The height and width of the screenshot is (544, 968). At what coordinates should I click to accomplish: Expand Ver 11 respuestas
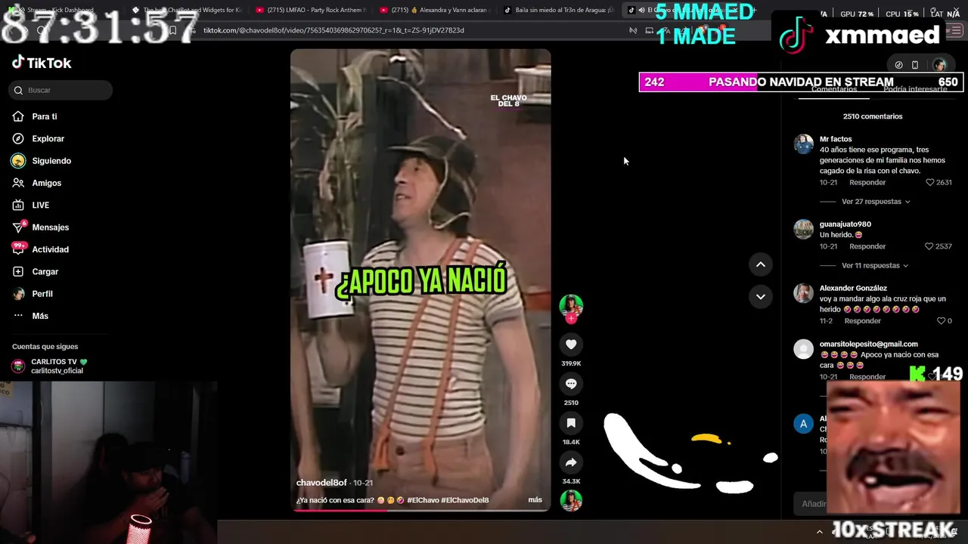[x=876, y=266]
